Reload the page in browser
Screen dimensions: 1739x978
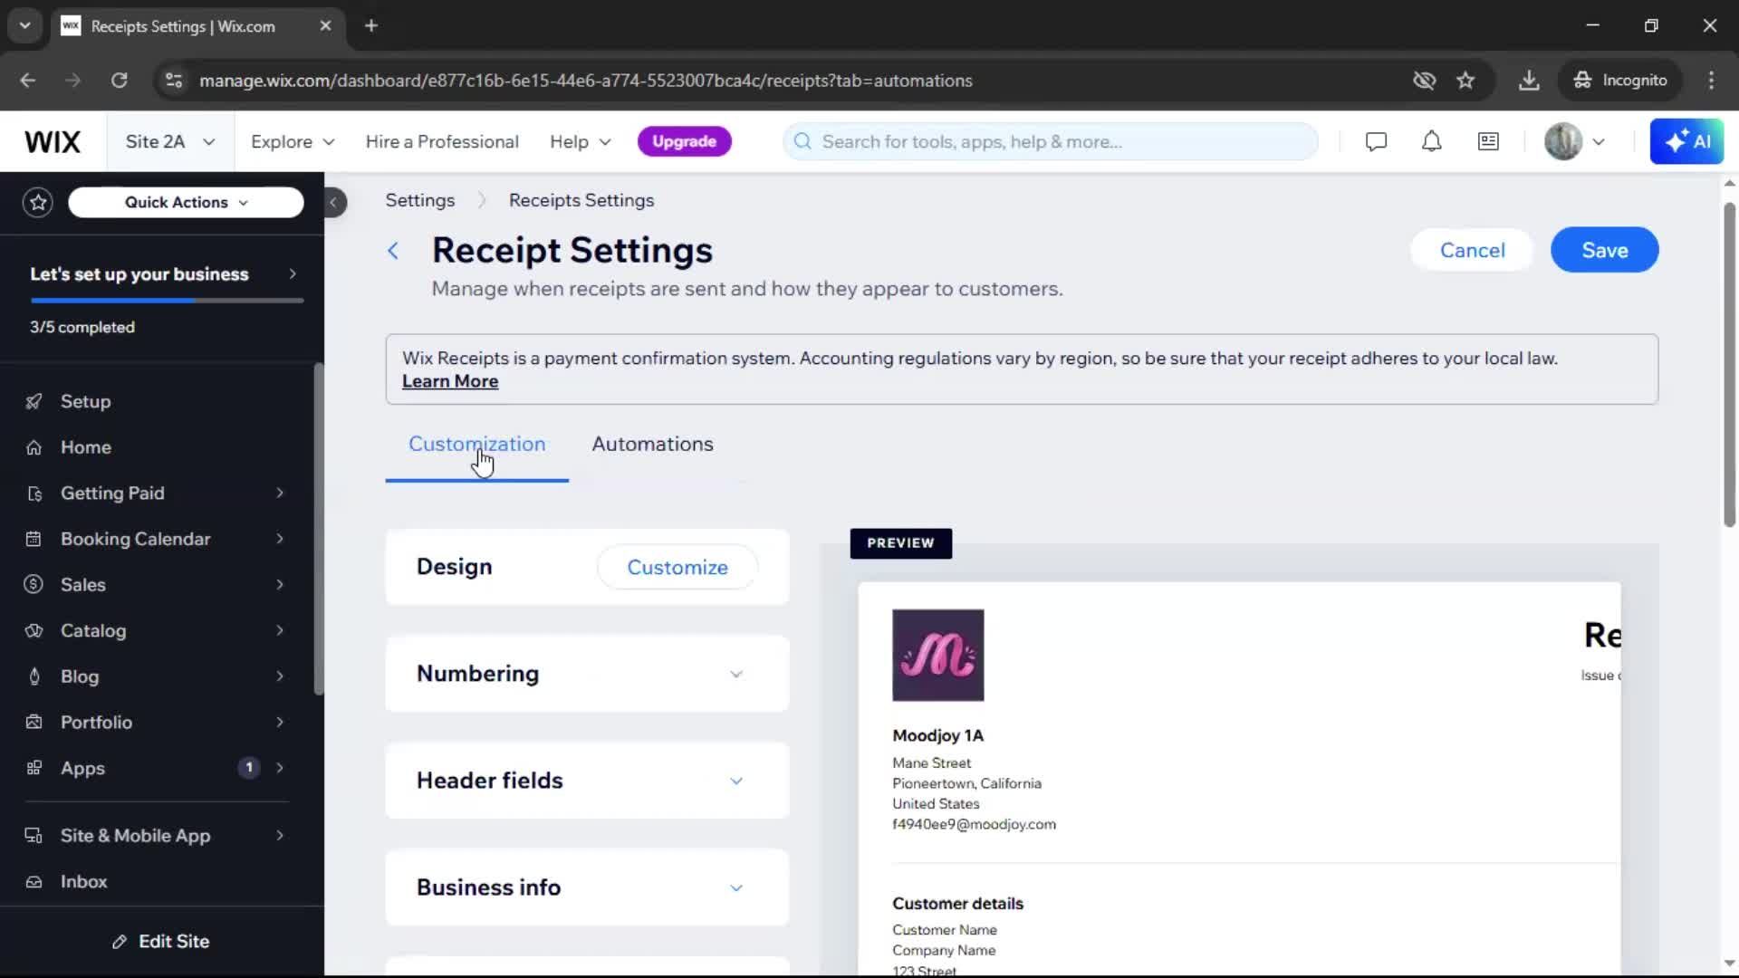pos(120,81)
